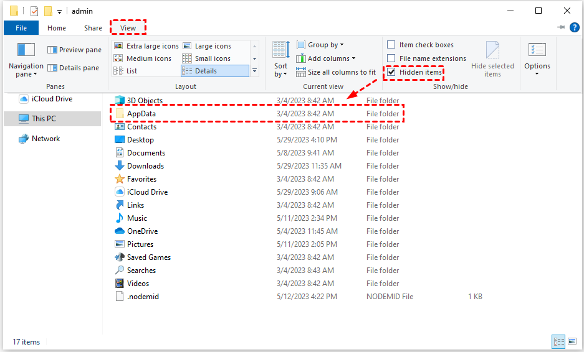Viewport: 584px width, 352px height.
Task: Expand the Group by dropdown
Action: 320,45
